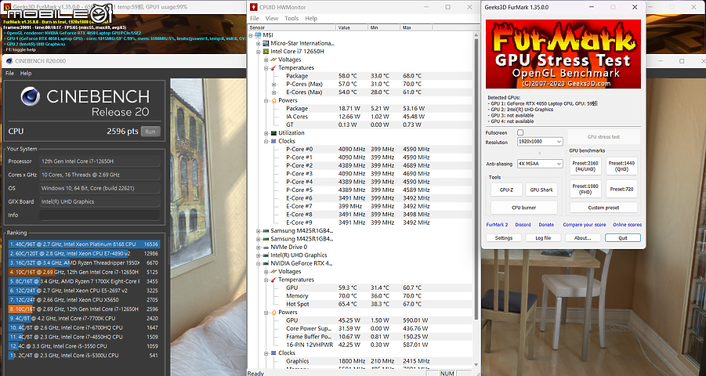Toggle the Fullscreen checkbox in FurMark
Viewport: 706px width, 376px height.
[520, 132]
